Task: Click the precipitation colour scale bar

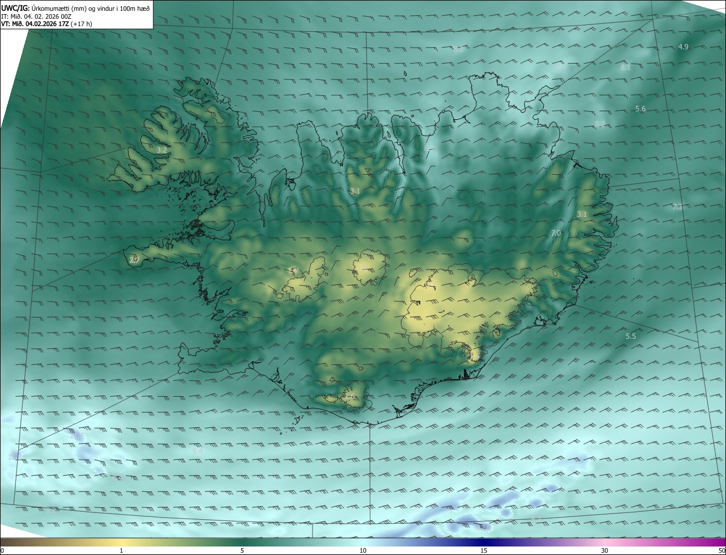Action: [x=363, y=542]
